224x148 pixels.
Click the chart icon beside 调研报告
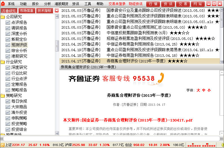(8, 28)
